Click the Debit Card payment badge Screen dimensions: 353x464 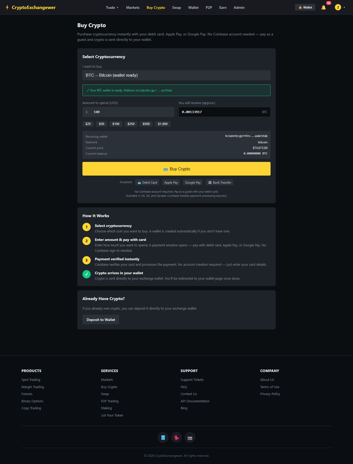pyautogui.click(x=147, y=183)
